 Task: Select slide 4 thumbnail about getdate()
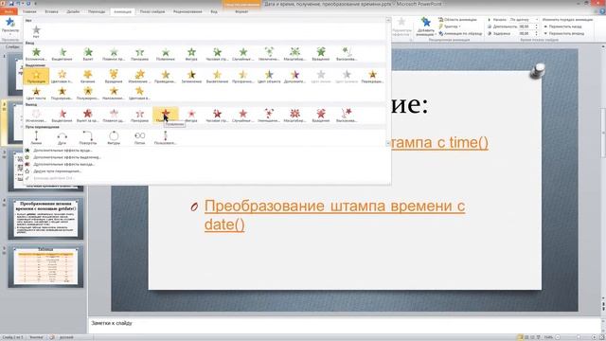(x=45, y=219)
